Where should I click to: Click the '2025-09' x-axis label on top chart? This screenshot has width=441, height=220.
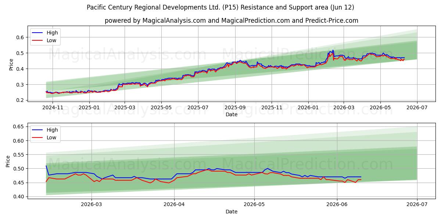tap(235, 108)
